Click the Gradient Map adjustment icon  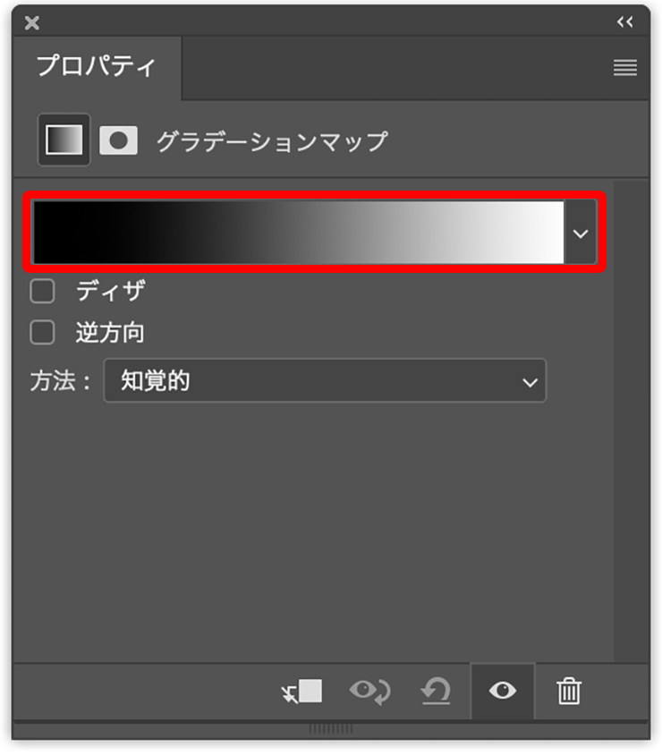[64, 140]
